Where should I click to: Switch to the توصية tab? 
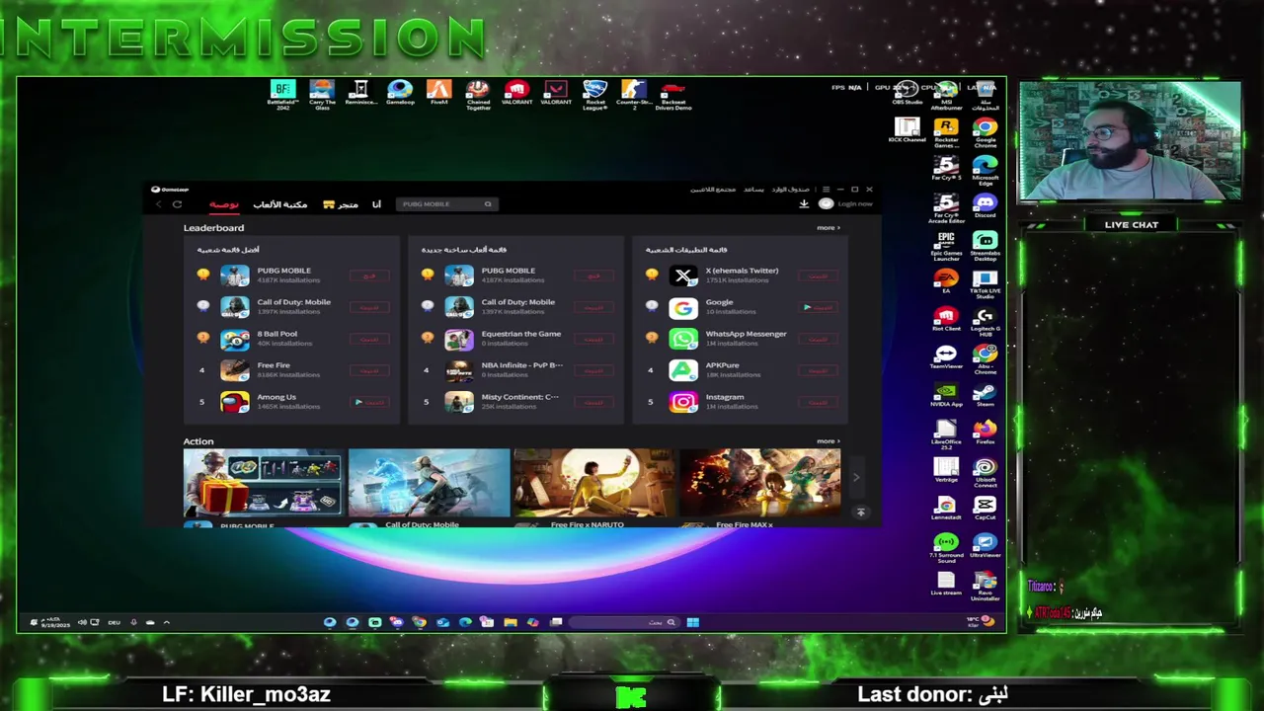click(x=224, y=204)
